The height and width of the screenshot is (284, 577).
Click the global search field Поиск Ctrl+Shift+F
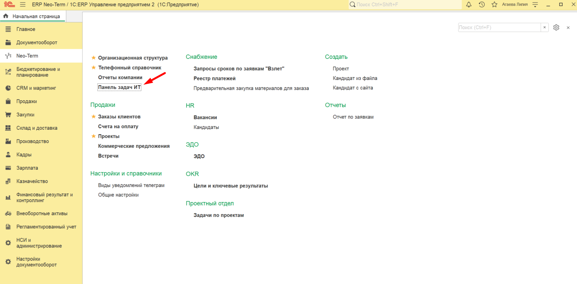405,5
